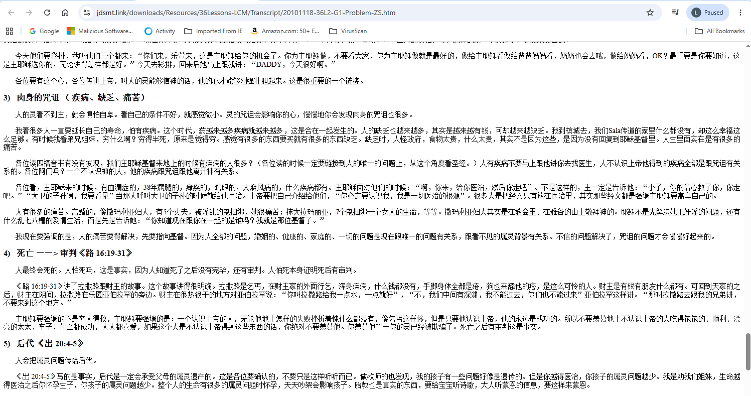Screen dimensions: 751x396
Task: Go forward to the next page
Action: click(29, 13)
